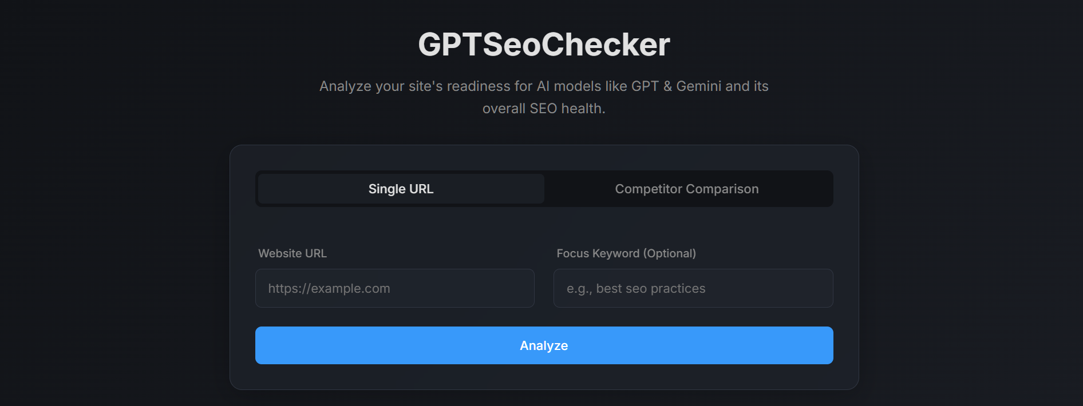Click the Website URL label
The width and height of the screenshot is (1083, 406).
tap(293, 253)
